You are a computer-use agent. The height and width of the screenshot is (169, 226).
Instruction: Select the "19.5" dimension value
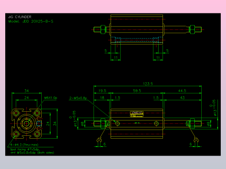102,91
